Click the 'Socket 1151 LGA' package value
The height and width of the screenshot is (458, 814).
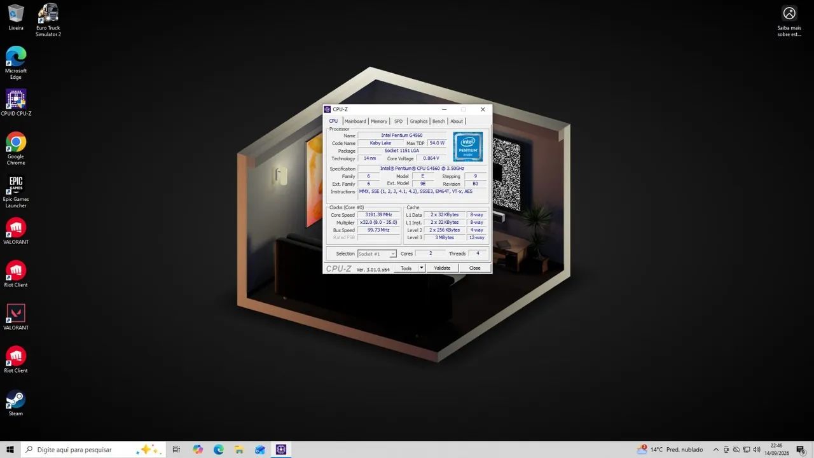(x=402, y=151)
